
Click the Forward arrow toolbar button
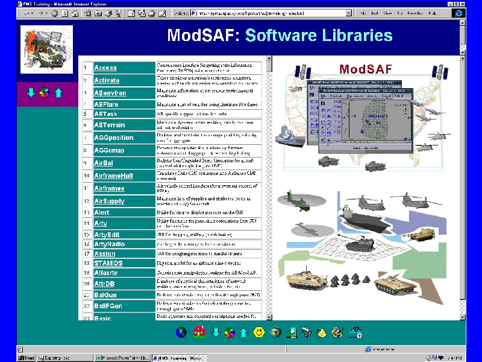40,13
